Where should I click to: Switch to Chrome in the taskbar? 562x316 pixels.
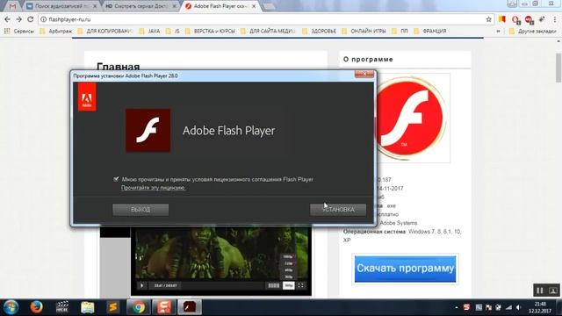pos(139,307)
